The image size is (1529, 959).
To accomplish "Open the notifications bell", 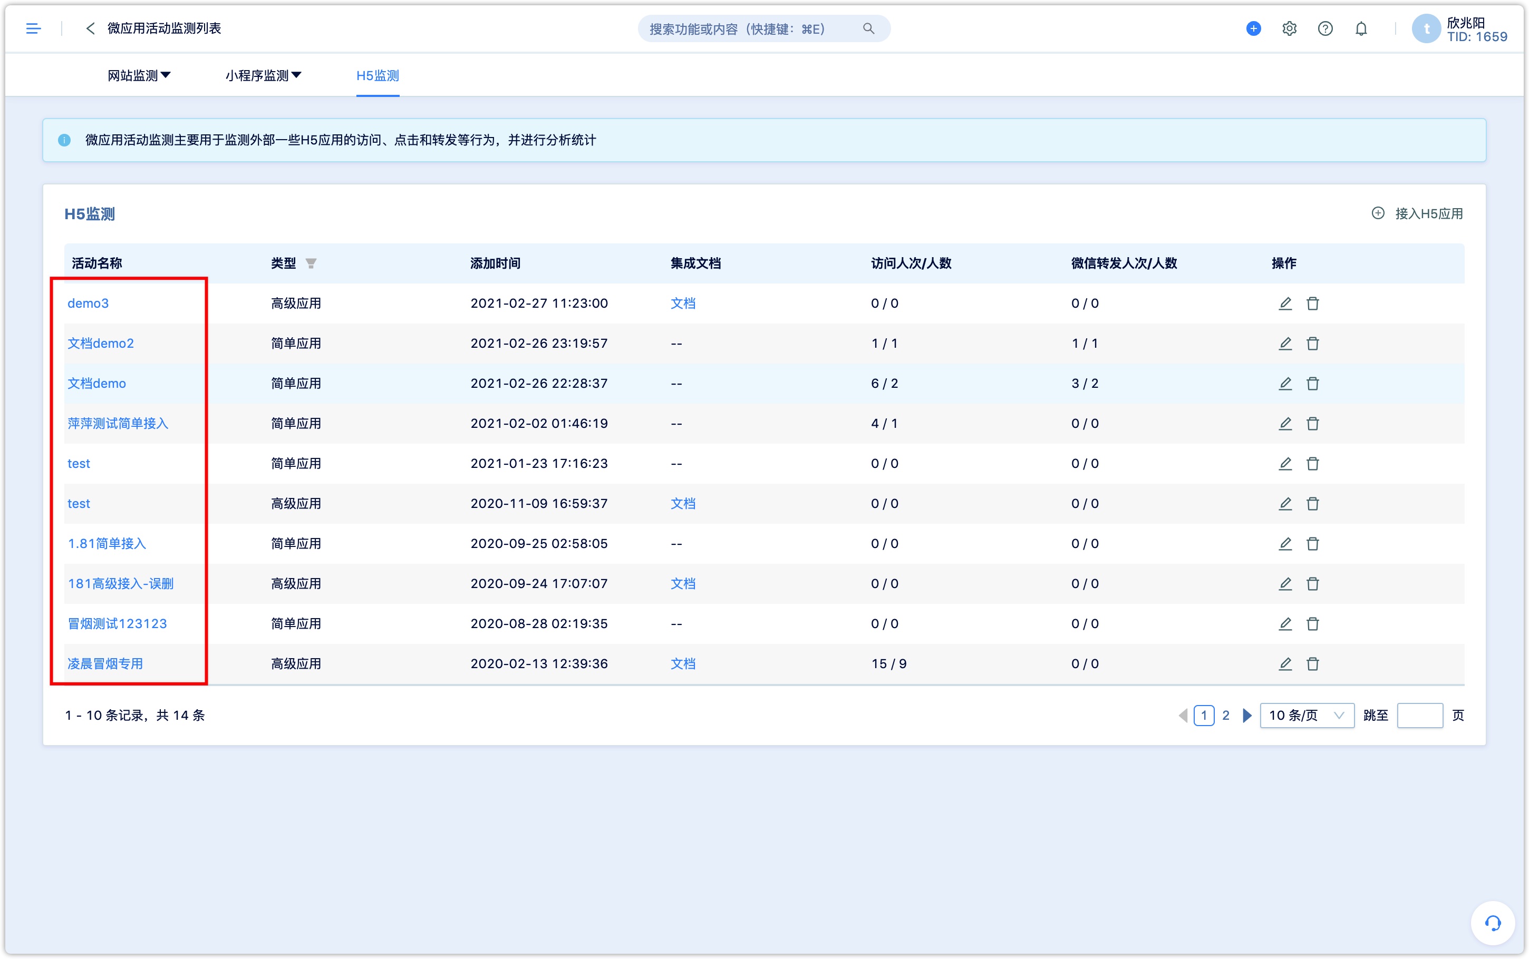I will click(x=1361, y=28).
